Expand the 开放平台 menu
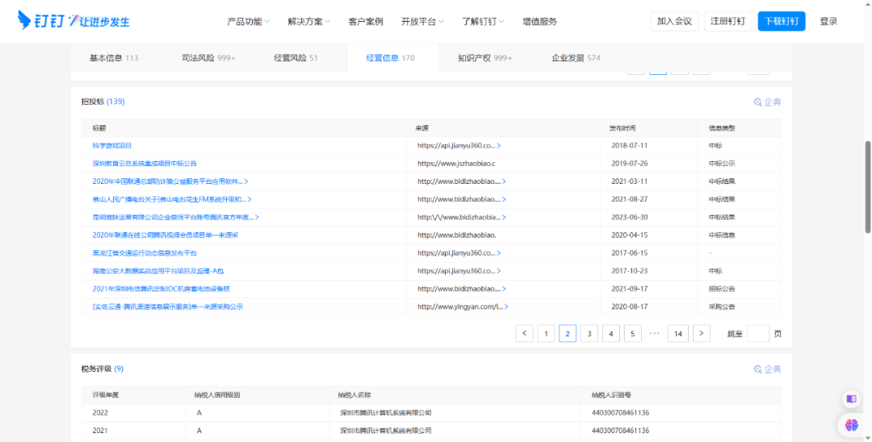This screenshot has width=872, height=442. click(422, 22)
